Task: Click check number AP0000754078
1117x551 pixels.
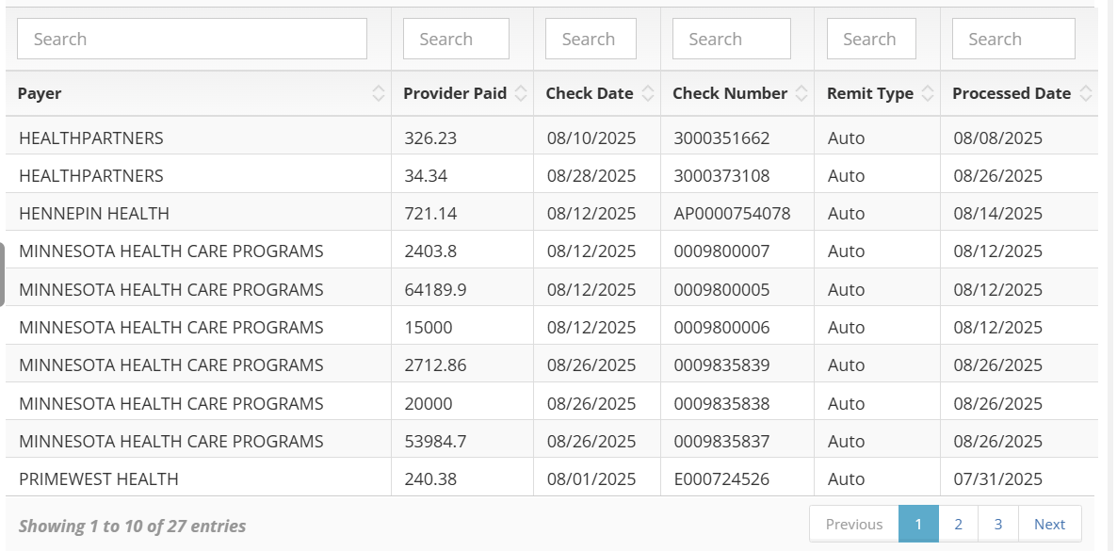Action: pos(733,213)
